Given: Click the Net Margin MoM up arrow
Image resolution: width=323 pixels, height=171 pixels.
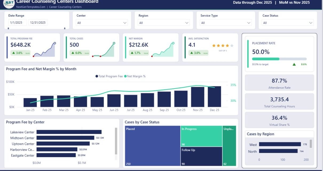Looking at the screenshot, I should (x=132, y=53).
